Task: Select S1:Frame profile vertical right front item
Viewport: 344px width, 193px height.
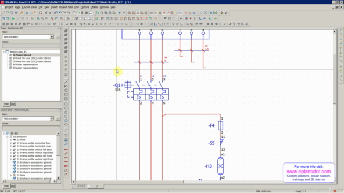Action: 35,159
